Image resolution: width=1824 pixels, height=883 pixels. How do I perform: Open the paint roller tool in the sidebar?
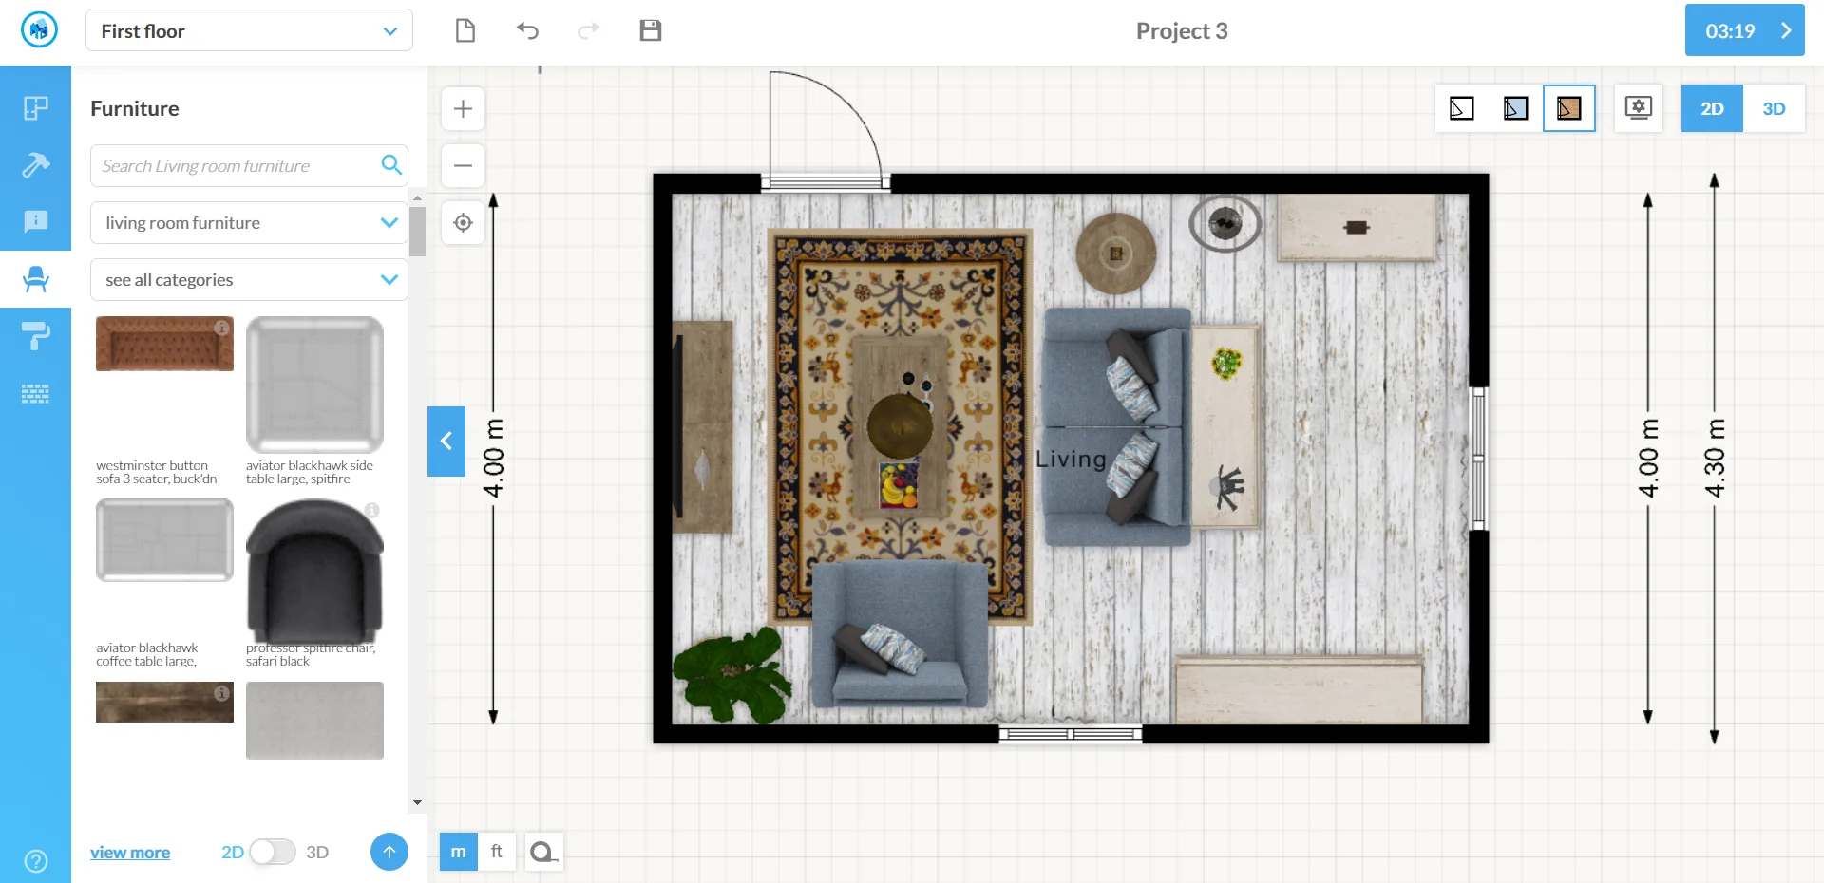35,336
